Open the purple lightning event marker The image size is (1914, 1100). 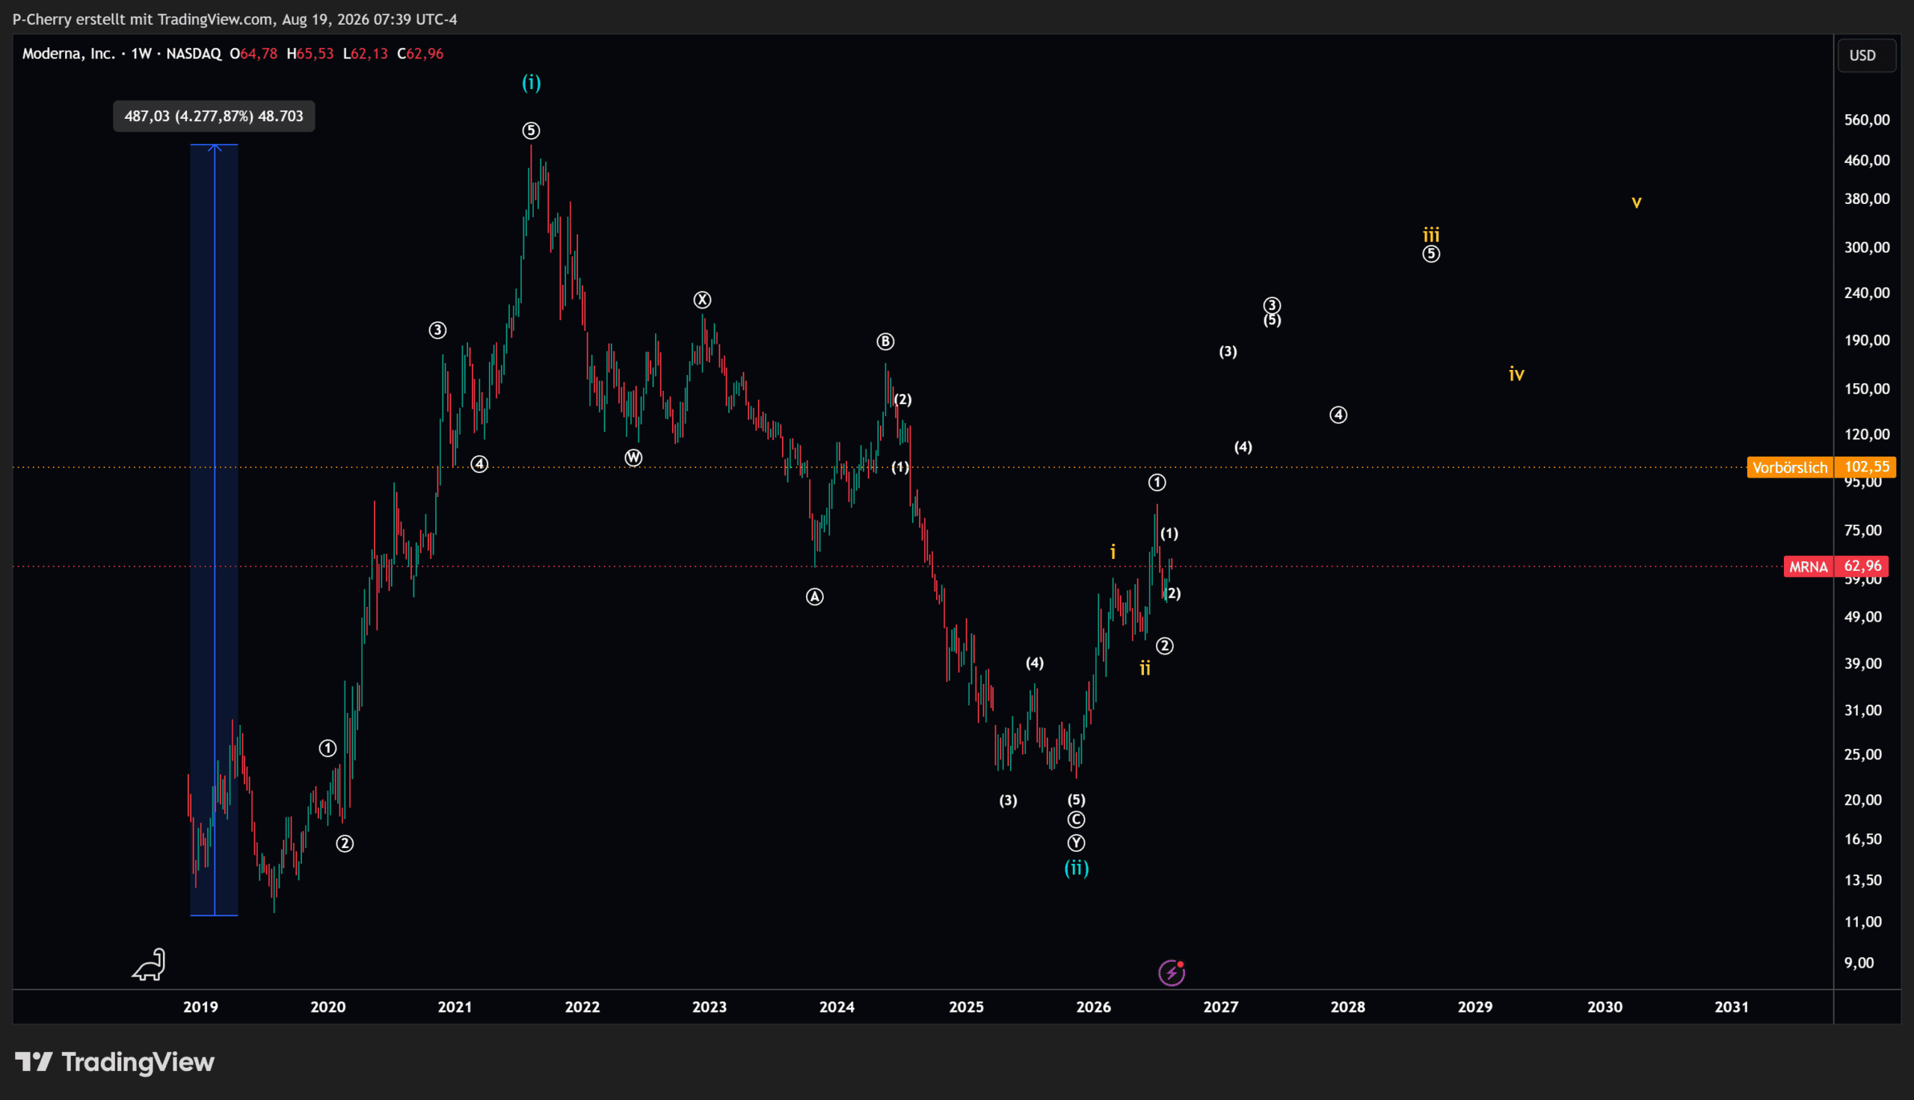pyautogui.click(x=1172, y=972)
